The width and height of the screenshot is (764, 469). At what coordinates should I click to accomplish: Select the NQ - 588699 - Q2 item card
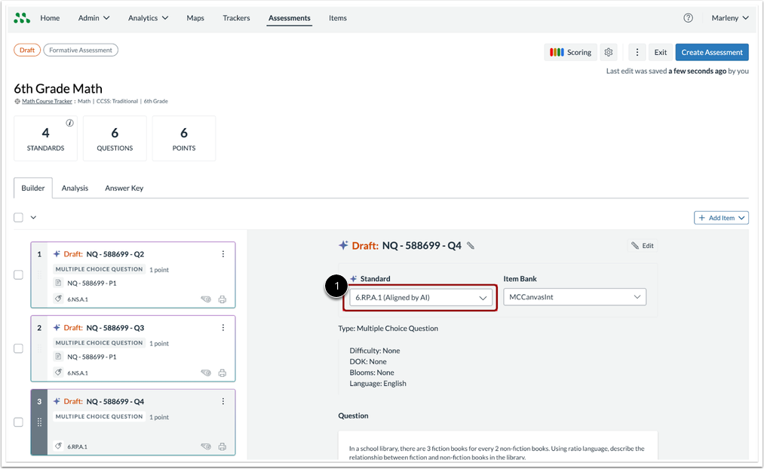point(133,274)
